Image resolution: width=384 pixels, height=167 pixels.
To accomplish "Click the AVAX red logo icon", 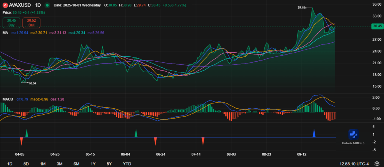I will tap(5, 6).
